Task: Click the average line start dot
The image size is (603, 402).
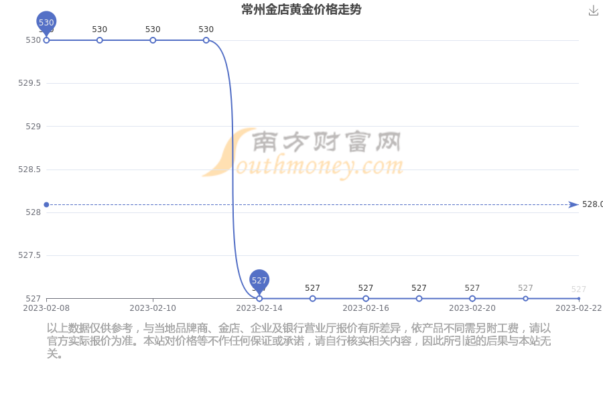Action: [46, 204]
